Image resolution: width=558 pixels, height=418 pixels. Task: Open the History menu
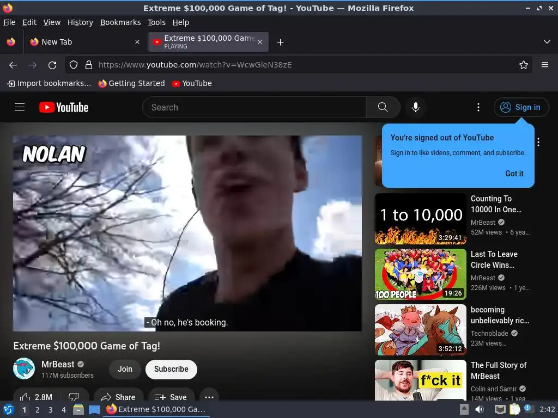(81, 22)
